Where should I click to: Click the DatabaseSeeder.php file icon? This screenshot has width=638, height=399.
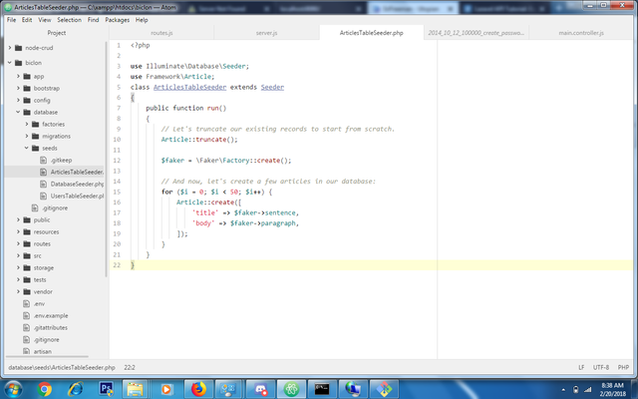pyautogui.click(x=44, y=184)
